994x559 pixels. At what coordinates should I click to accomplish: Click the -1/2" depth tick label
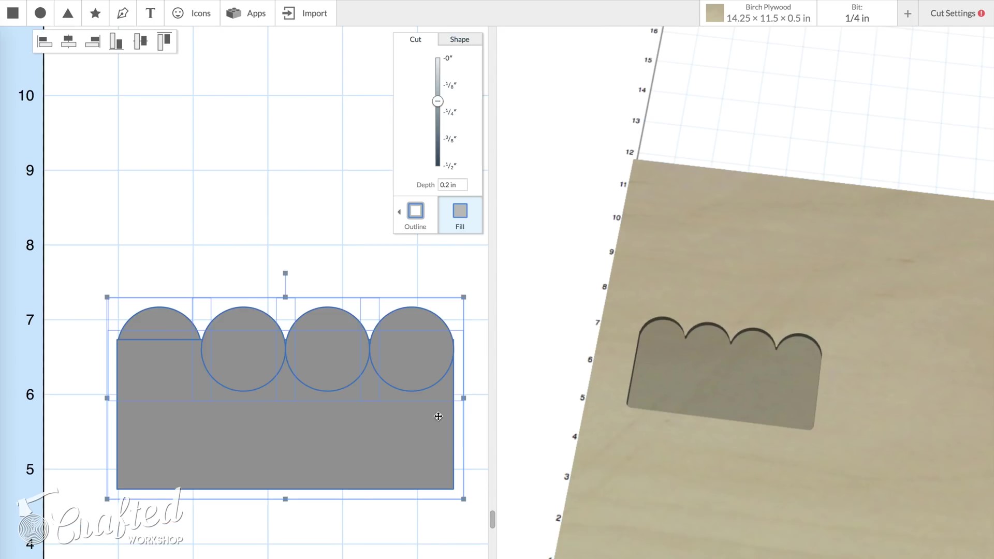450,166
